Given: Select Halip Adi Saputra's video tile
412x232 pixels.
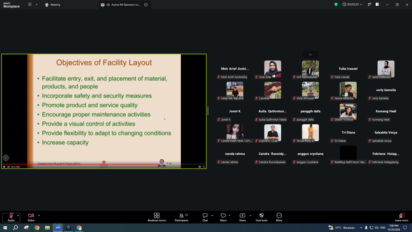Looking at the screenshot, I should [234, 90].
